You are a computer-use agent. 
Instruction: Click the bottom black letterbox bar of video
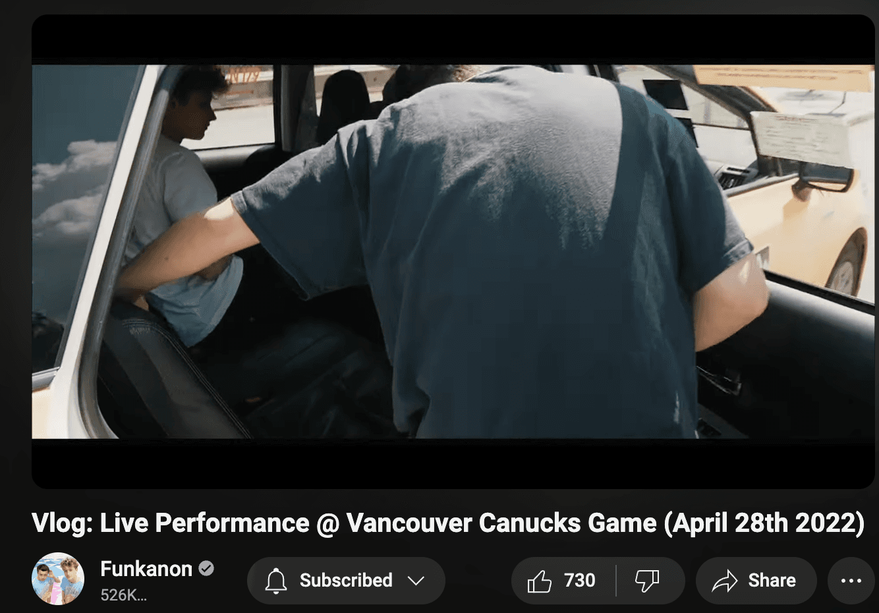click(453, 464)
